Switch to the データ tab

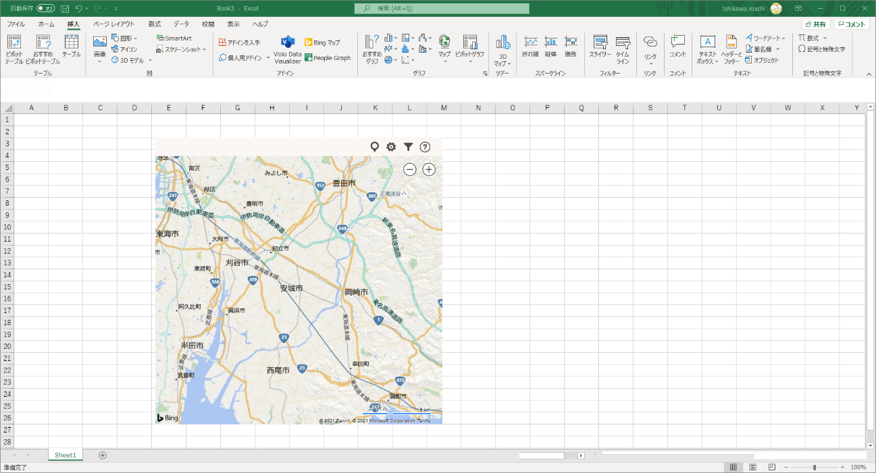[x=181, y=24]
